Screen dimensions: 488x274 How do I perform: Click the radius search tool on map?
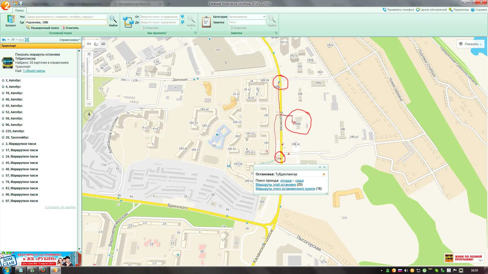pos(96,44)
